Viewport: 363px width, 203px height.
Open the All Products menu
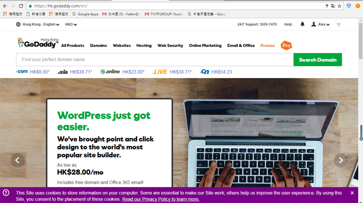(73, 46)
